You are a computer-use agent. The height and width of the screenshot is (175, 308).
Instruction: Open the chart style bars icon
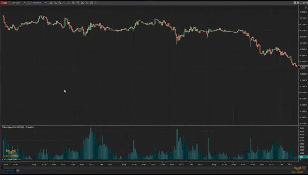click(51, 3)
